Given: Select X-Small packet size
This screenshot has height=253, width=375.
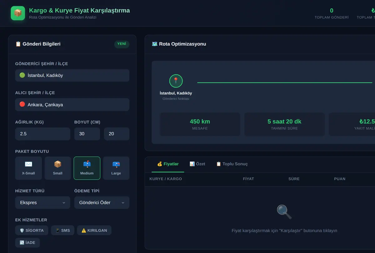Looking at the screenshot, I should [28, 168].
